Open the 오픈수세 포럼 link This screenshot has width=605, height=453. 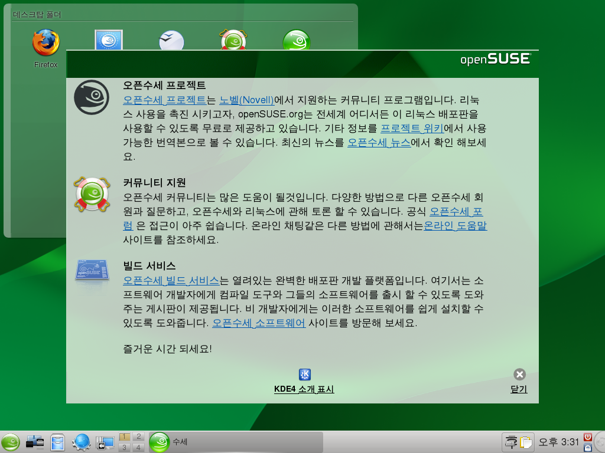click(456, 212)
